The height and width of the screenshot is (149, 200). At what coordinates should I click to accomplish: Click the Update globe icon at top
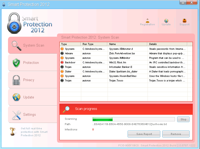[x=166, y=20]
